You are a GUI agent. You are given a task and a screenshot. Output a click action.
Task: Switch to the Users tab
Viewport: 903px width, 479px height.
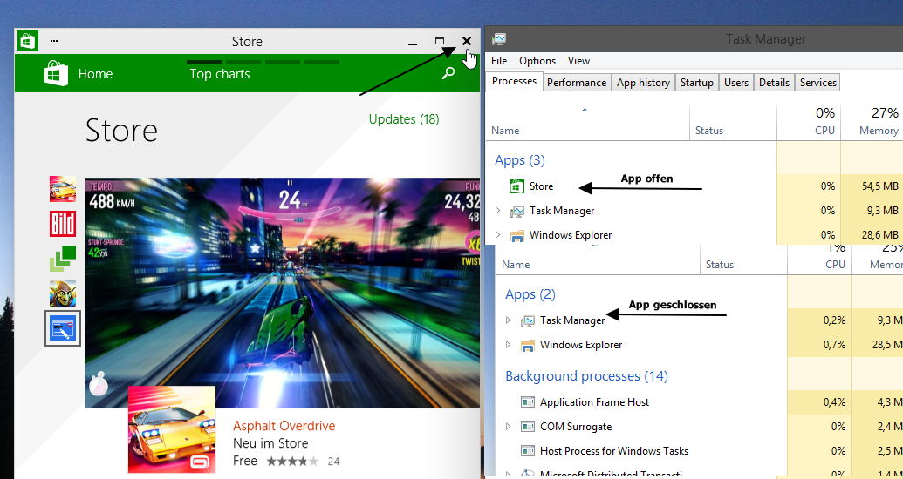[x=736, y=82]
